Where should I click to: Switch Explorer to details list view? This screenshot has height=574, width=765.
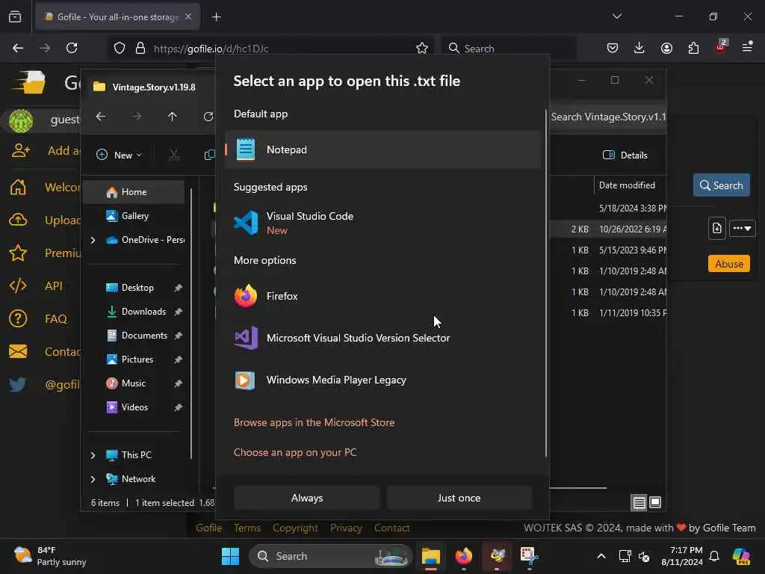pos(639,502)
